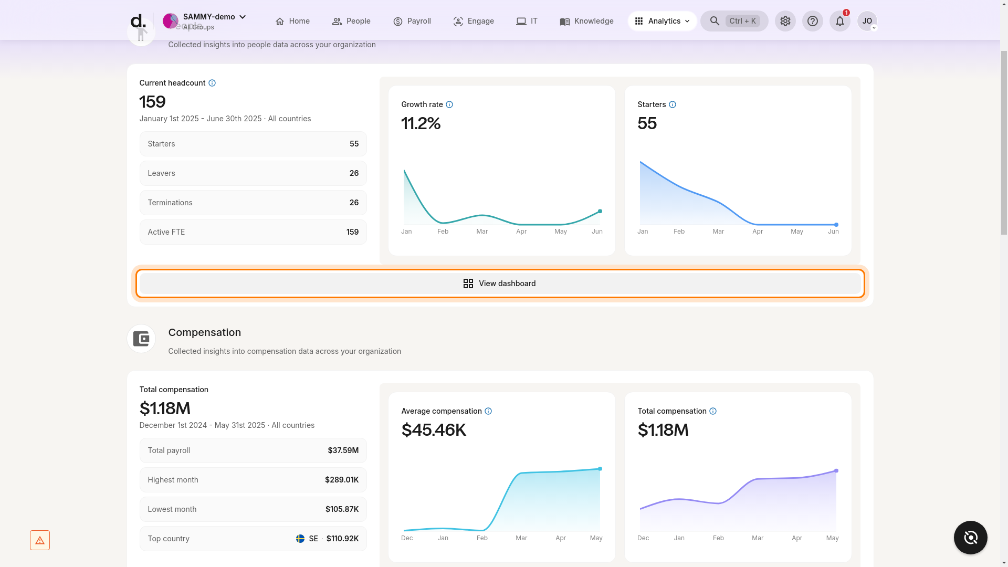This screenshot has width=1008, height=567.
Task: Open the JO profile account menu
Action: [x=868, y=21]
